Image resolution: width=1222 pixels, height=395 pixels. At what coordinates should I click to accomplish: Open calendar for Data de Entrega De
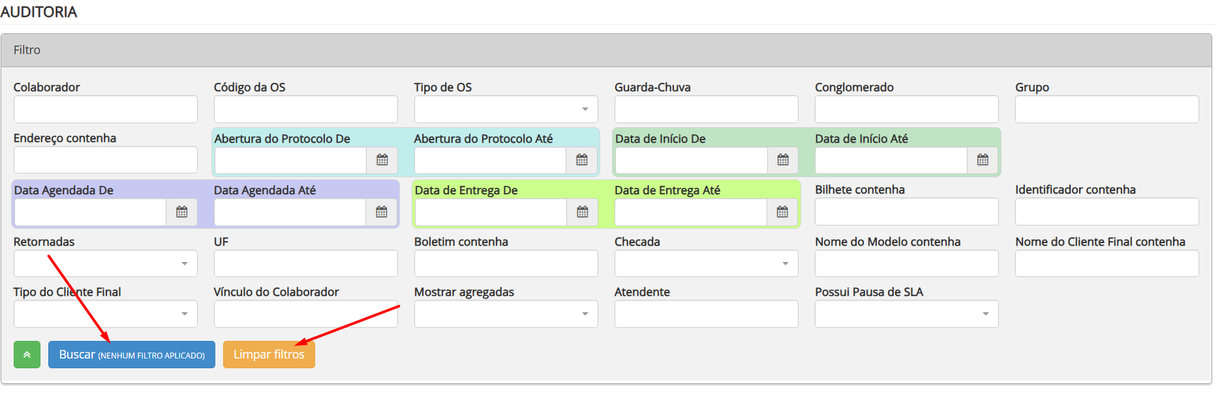pos(583,212)
